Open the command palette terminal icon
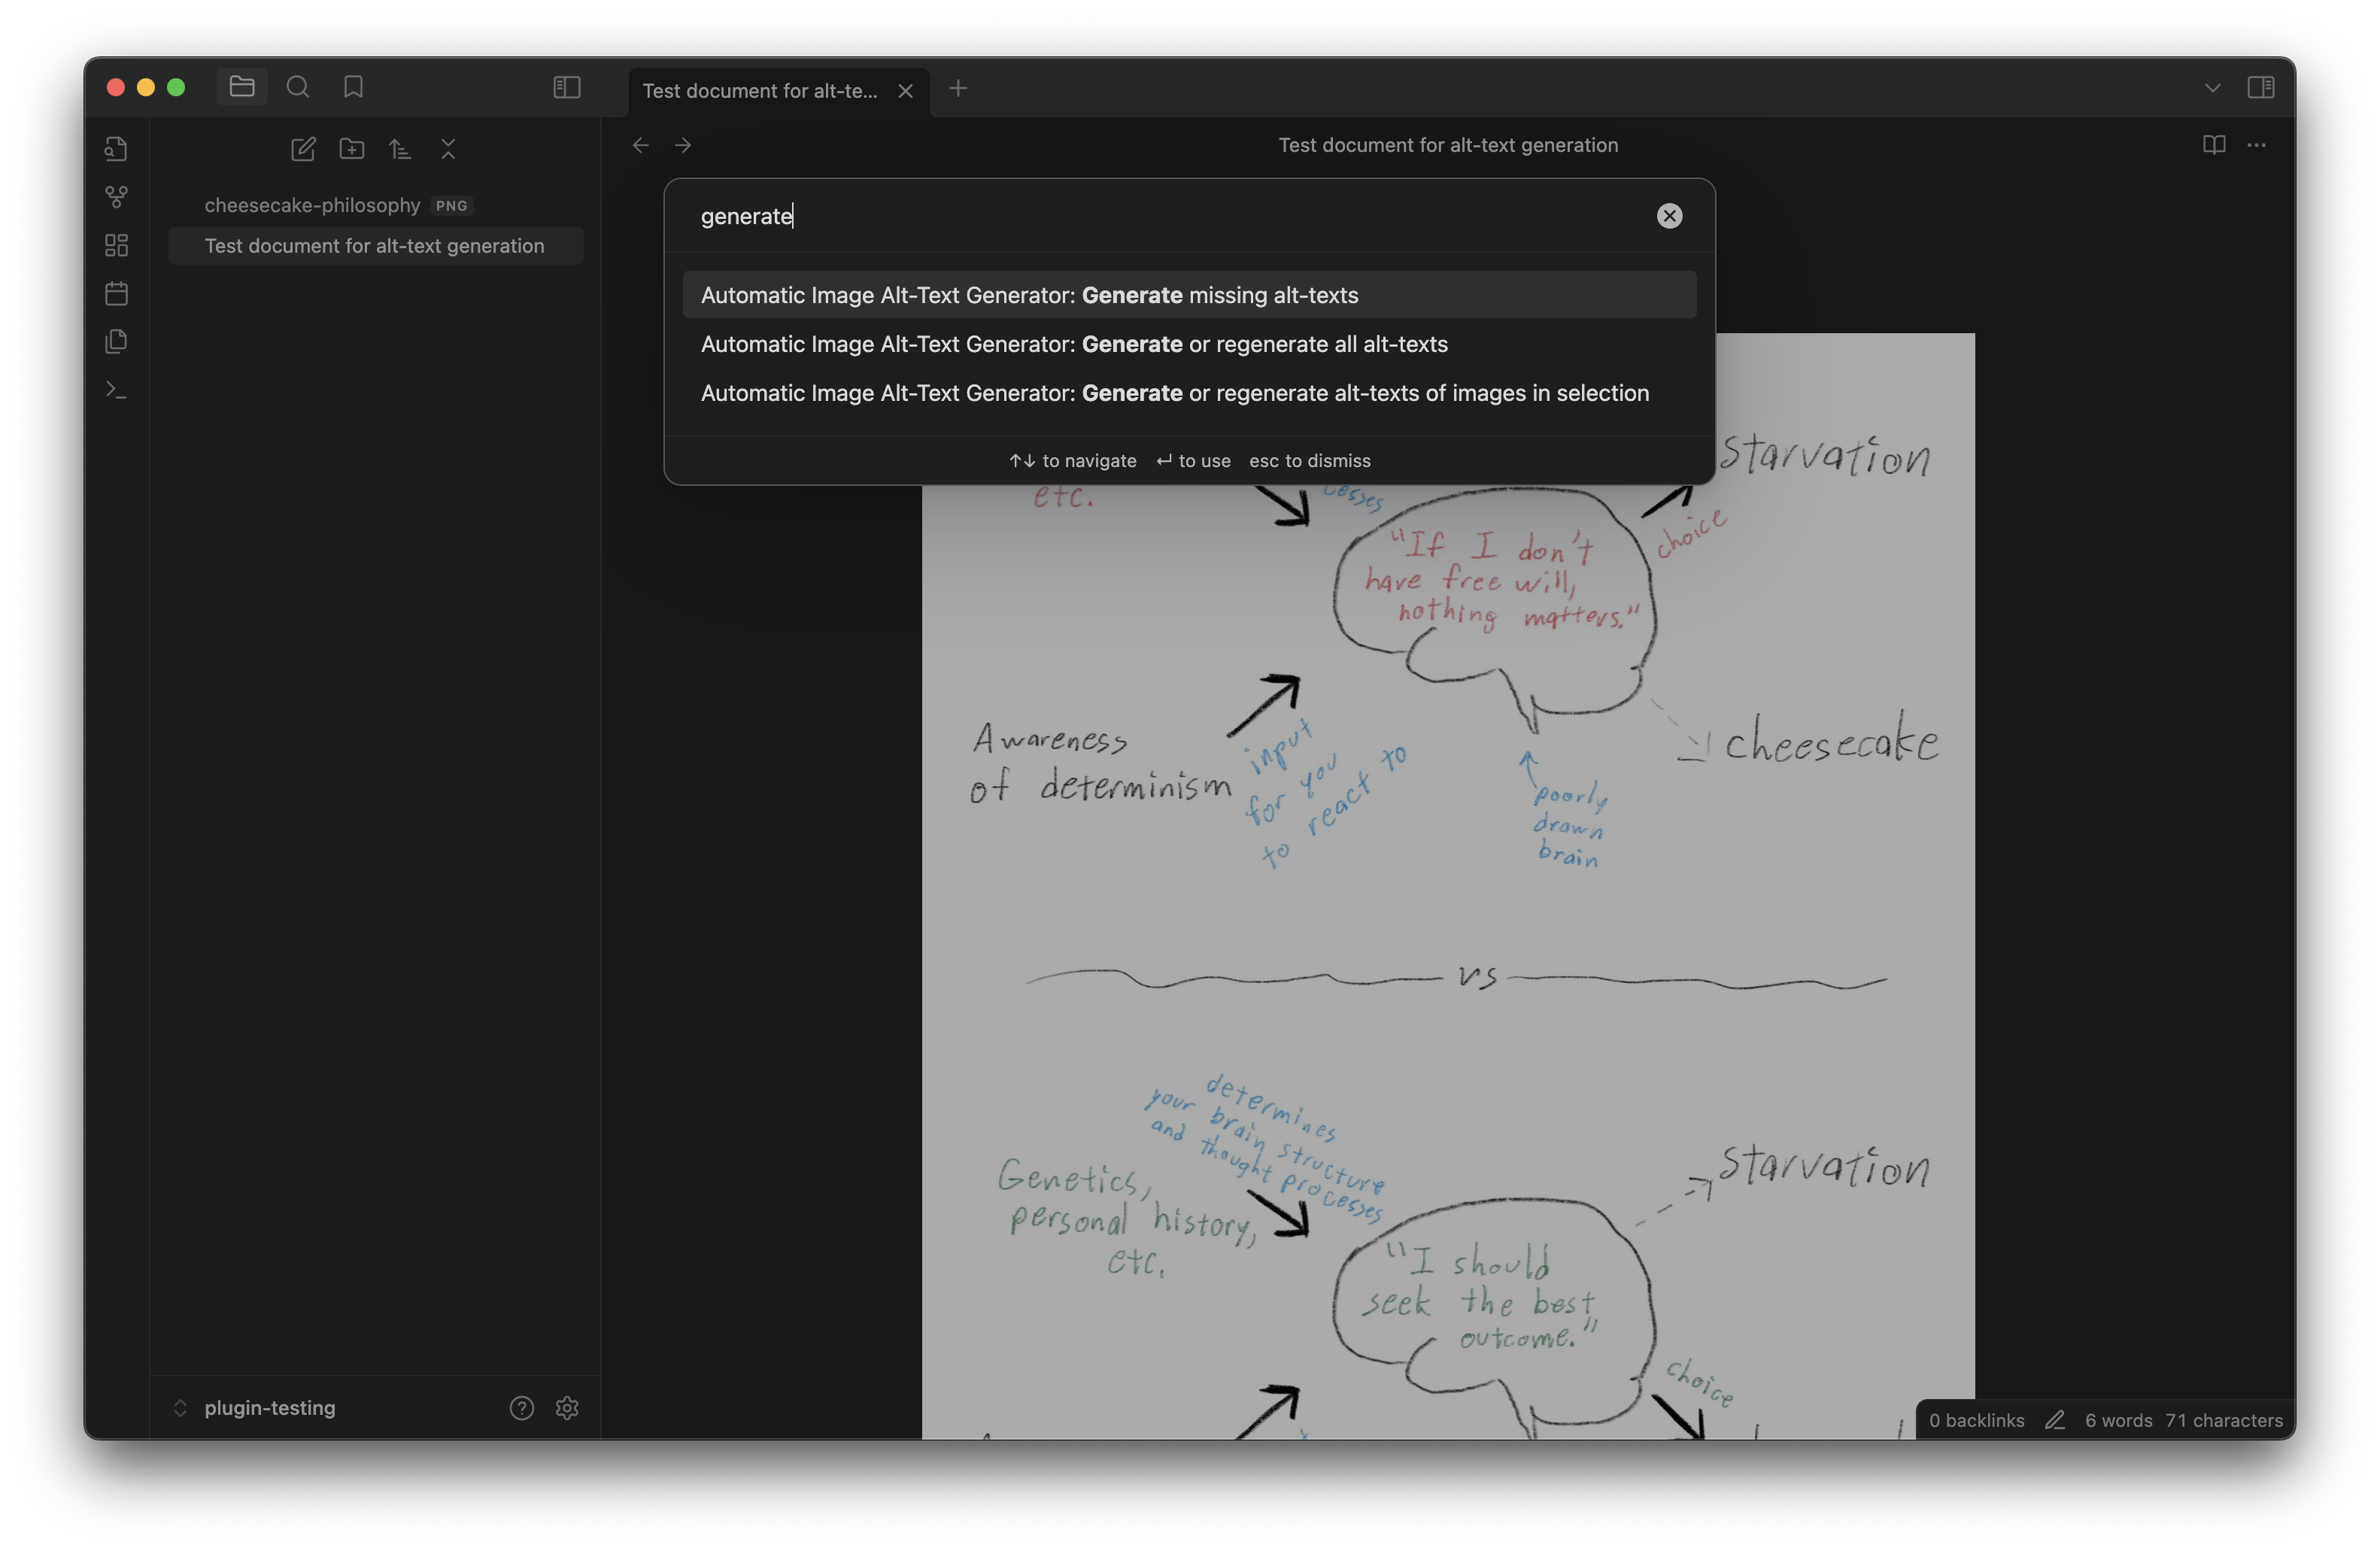The width and height of the screenshot is (2380, 1551). tap(116, 390)
